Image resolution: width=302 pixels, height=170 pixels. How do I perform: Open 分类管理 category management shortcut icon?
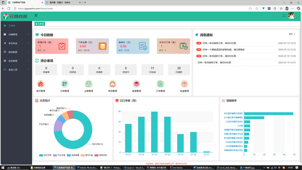click(x=65, y=84)
